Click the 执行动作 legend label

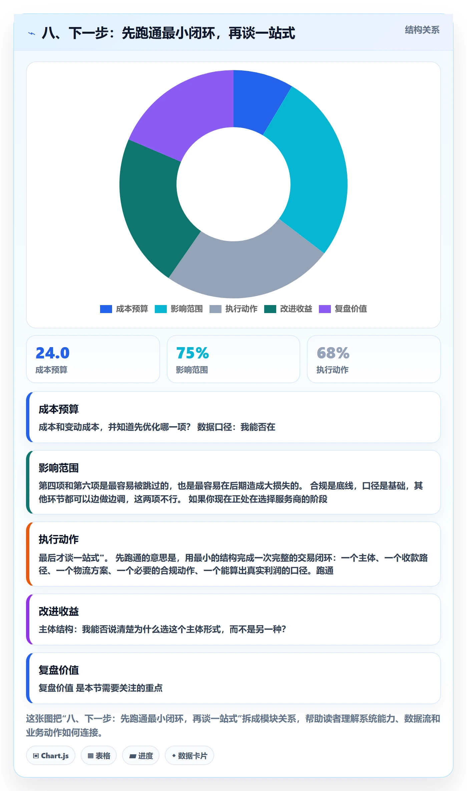(x=242, y=309)
